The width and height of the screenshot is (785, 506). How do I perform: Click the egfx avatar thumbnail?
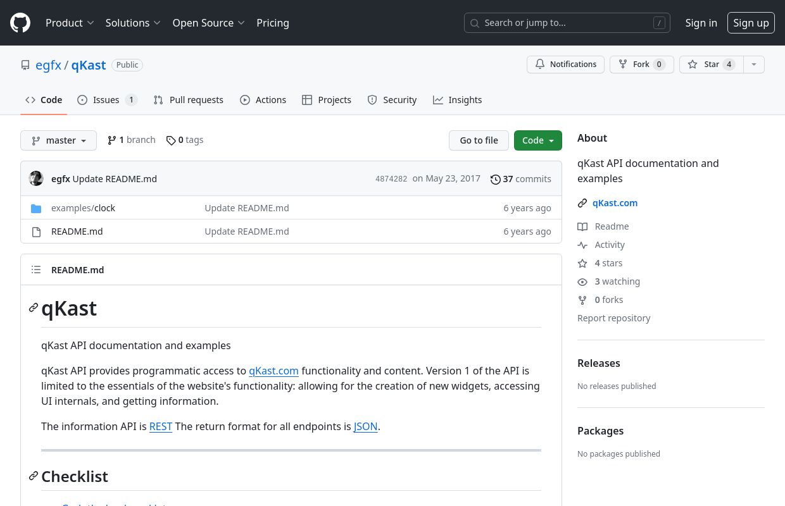(x=36, y=178)
